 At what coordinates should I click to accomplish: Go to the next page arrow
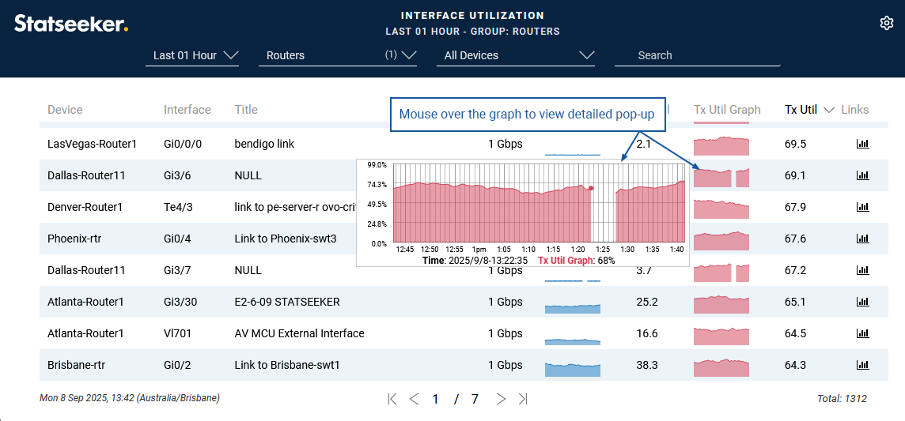point(501,399)
